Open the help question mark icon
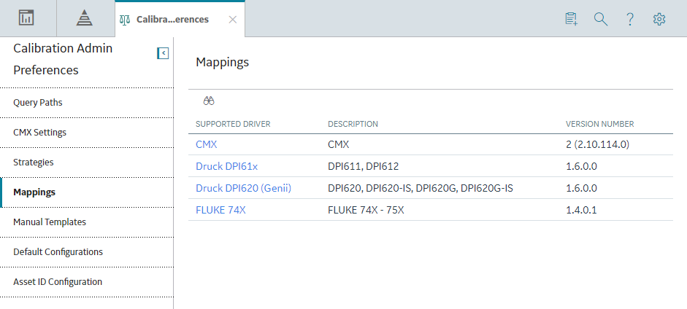The height and width of the screenshot is (309, 687). point(629,19)
